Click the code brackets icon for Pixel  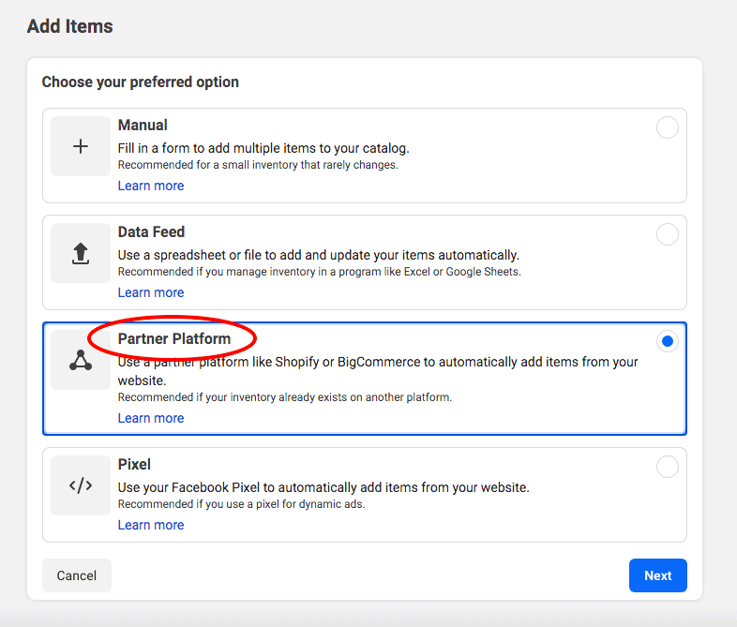81,485
